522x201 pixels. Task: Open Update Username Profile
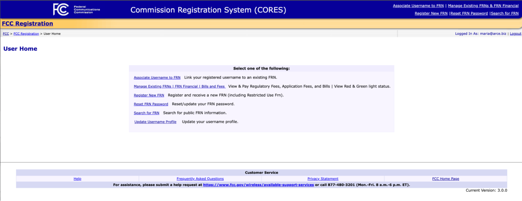[155, 122]
